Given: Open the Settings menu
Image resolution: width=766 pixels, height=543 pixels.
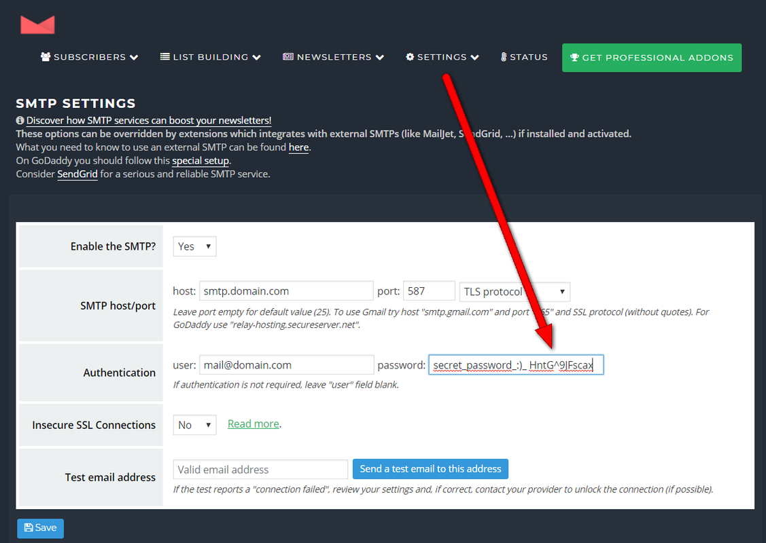Looking at the screenshot, I should pyautogui.click(x=442, y=57).
